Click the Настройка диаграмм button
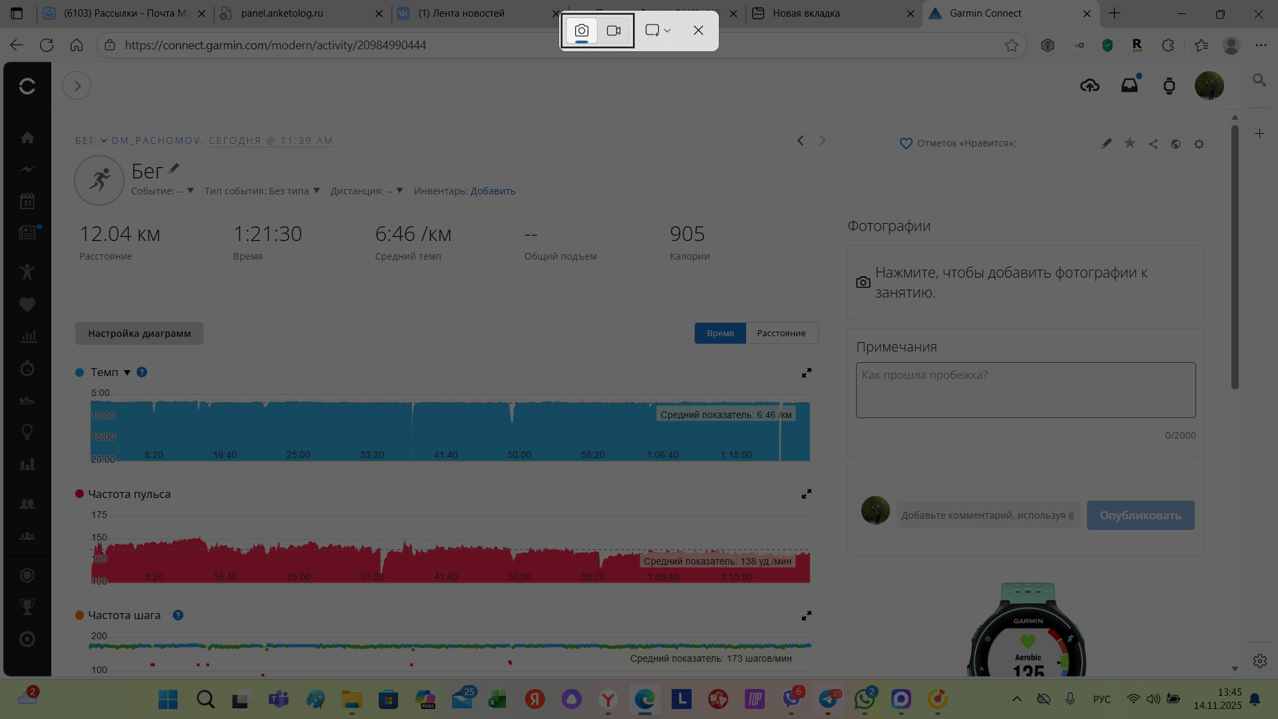The width and height of the screenshot is (1278, 719). (x=139, y=334)
